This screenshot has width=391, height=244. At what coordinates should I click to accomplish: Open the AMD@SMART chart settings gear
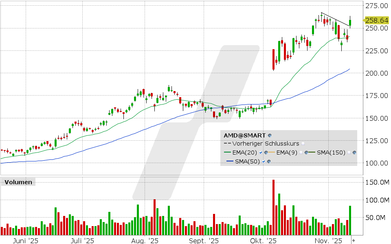[270, 135]
